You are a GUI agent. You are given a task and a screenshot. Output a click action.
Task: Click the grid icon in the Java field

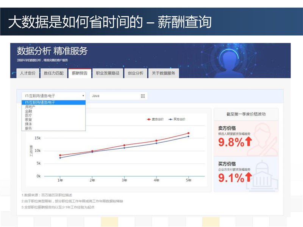click(143, 96)
